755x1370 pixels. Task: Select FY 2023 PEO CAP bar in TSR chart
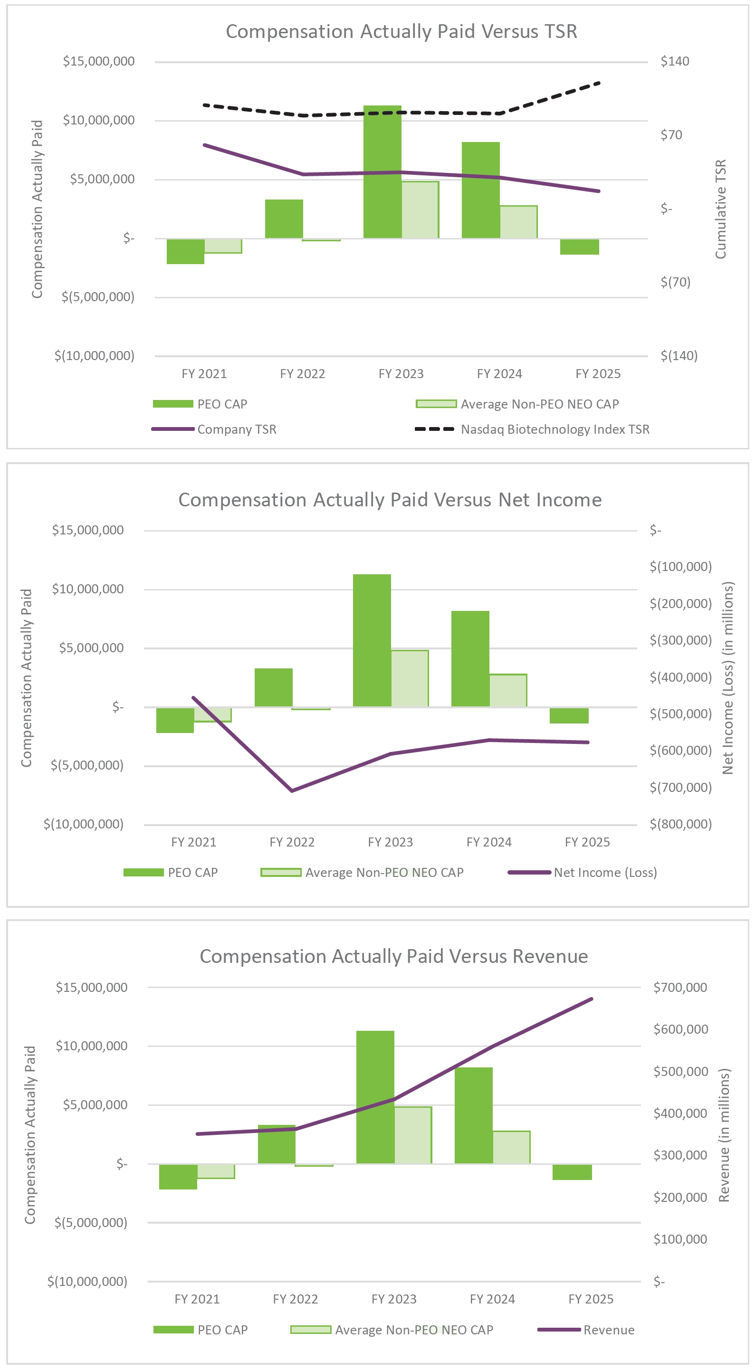[x=382, y=171]
